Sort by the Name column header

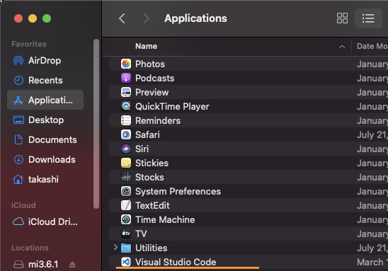click(147, 46)
